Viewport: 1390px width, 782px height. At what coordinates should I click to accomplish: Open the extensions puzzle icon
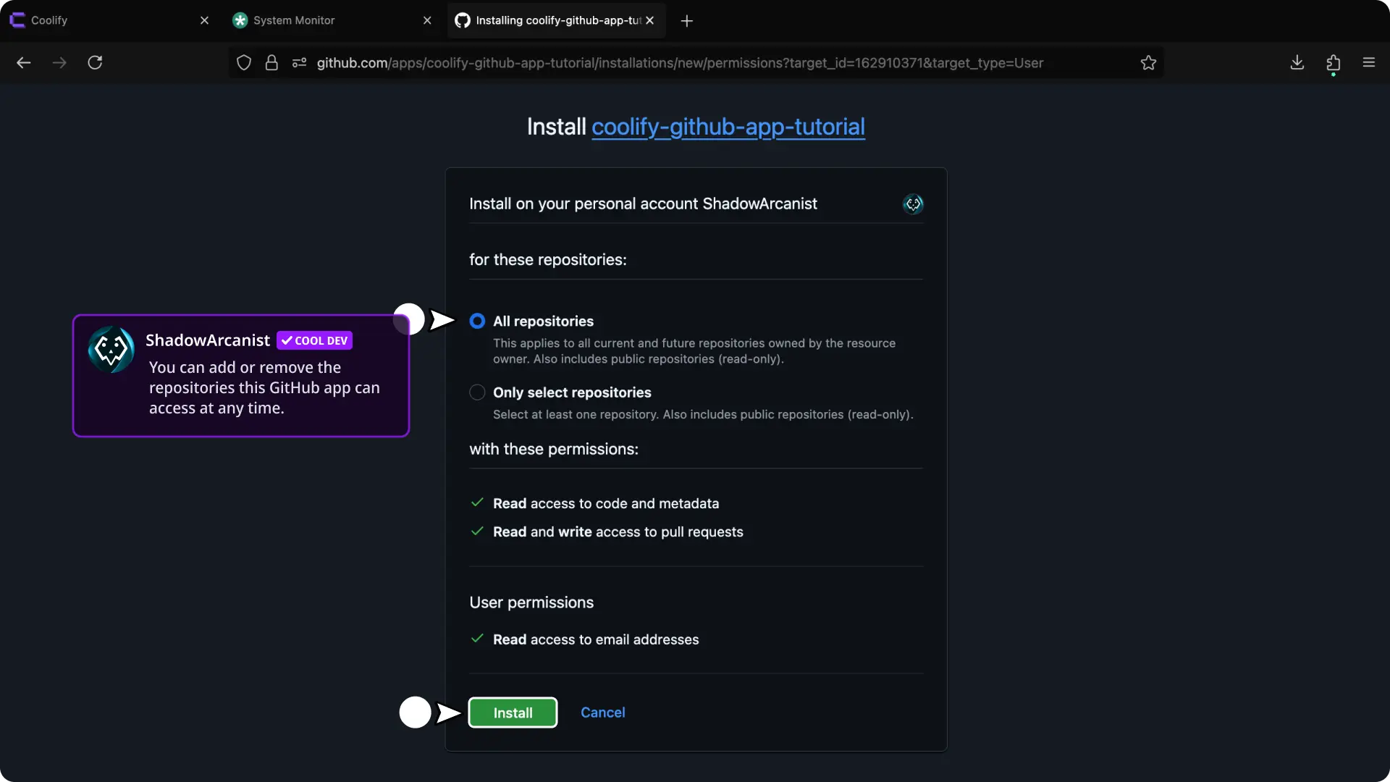(x=1333, y=63)
